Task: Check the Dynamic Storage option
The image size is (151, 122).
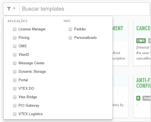Action: pyautogui.click(x=15, y=72)
